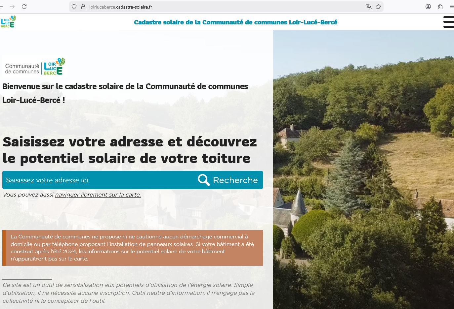Open tracking protection shield panel
Viewport: 454px width, 309px height.
click(x=74, y=7)
